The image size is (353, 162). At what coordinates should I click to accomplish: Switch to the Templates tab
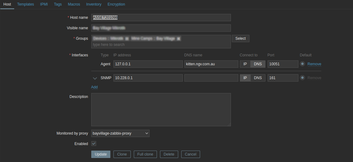26,4
